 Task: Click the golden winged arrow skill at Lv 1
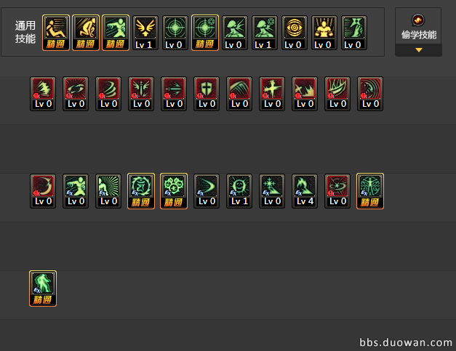click(x=145, y=33)
